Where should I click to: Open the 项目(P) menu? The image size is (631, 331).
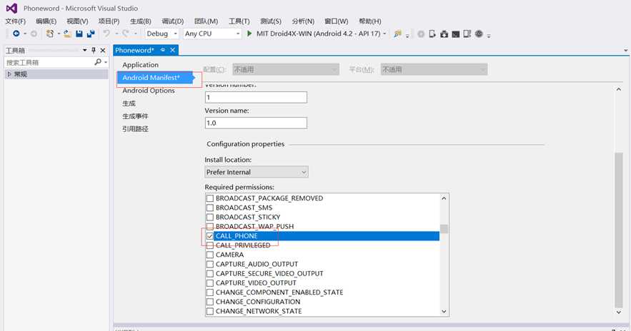[x=109, y=21]
